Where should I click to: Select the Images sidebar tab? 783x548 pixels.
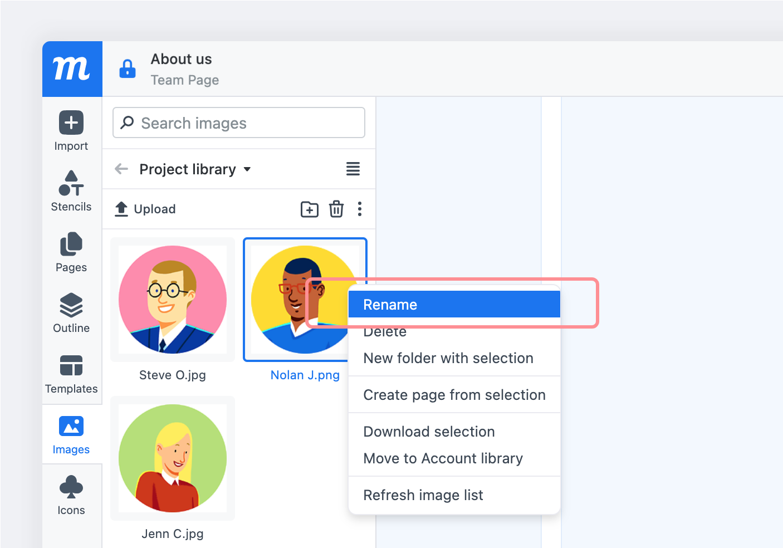tap(71, 434)
